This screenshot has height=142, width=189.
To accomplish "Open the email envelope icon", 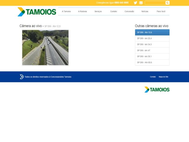I will pyautogui.click(x=141, y=3).
